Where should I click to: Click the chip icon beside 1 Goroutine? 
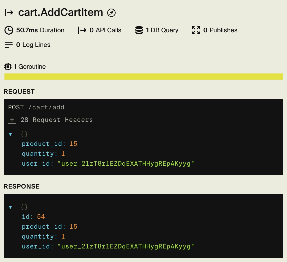point(8,67)
